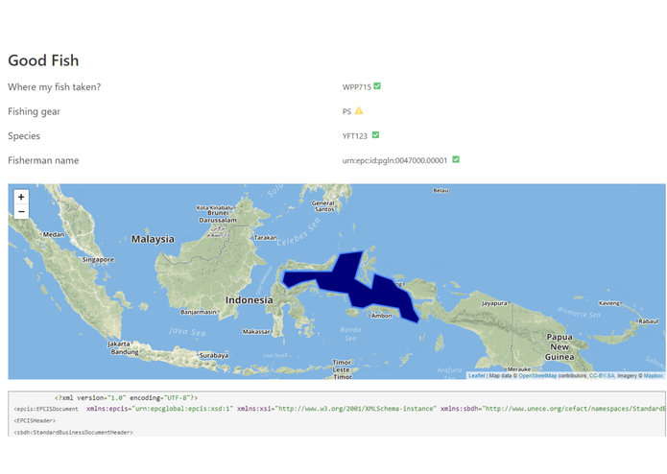Click the Singapore label on map

pos(98,259)
